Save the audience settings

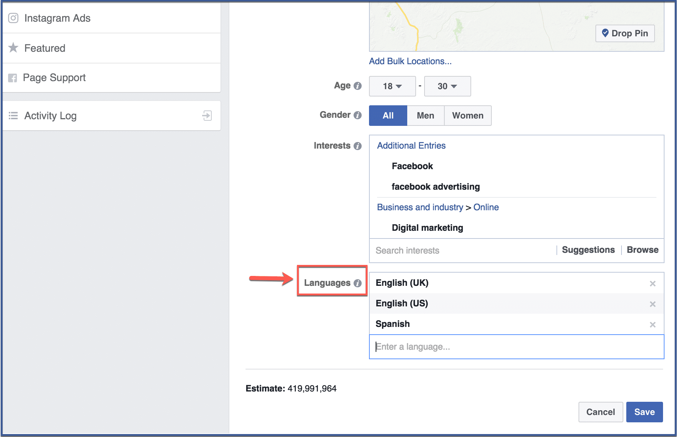click(x=644, y=412)
